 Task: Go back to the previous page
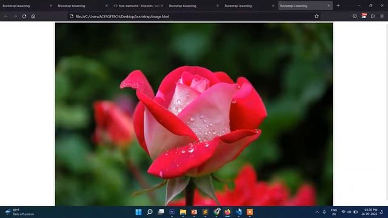point(6,16)
